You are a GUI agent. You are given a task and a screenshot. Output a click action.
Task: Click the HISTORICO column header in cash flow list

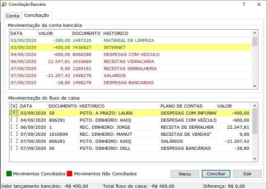click(x=119, y=106)
